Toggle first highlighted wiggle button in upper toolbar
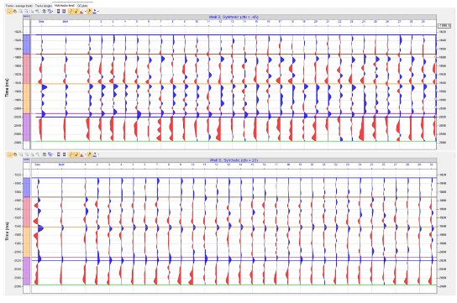The width and height of the screenshot is (457, 303). (71, 12)
